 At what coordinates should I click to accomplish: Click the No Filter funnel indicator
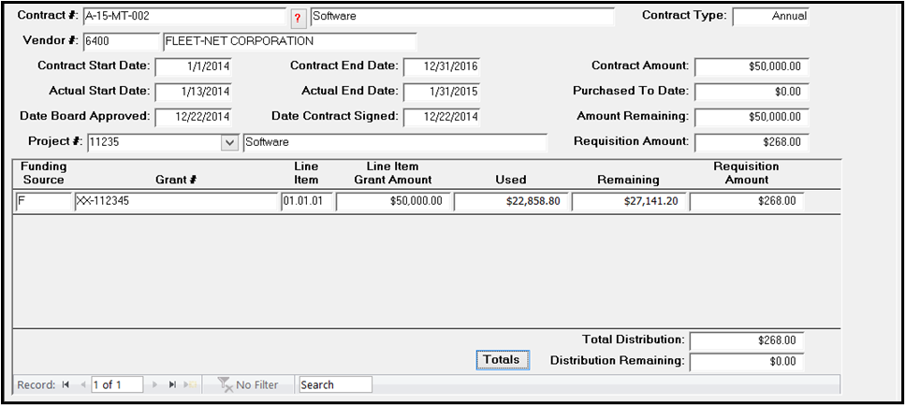click(248, 384)
